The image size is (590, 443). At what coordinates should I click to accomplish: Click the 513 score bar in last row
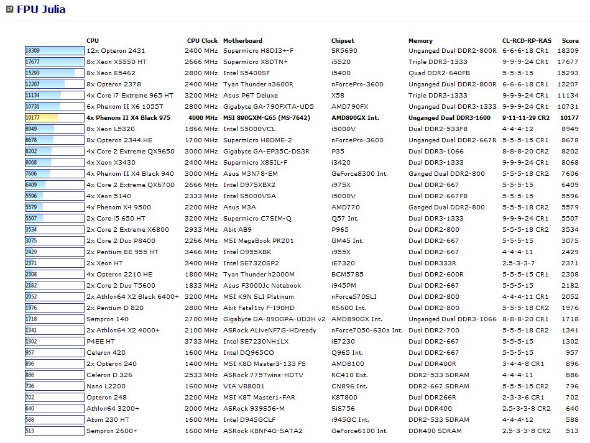54,431
